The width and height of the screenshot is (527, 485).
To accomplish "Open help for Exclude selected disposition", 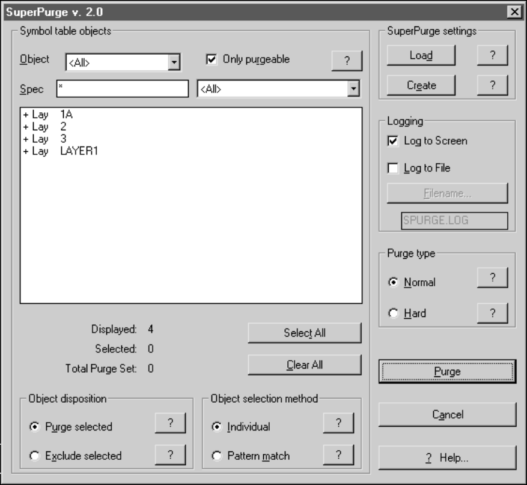I will point(170,455).
